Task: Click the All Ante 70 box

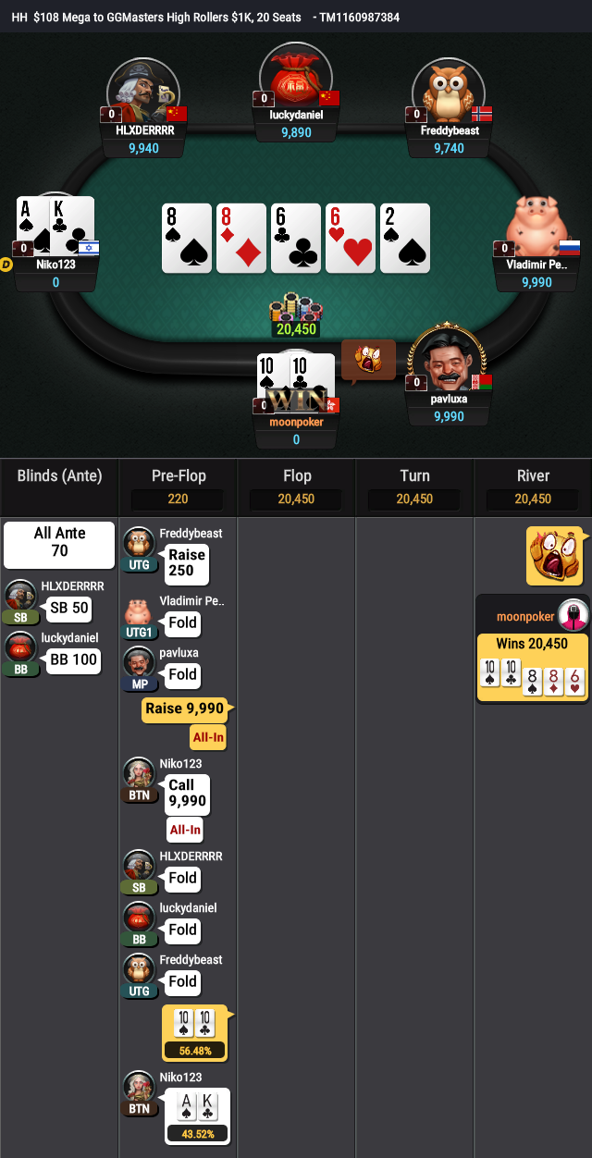Action: point(59,545)
